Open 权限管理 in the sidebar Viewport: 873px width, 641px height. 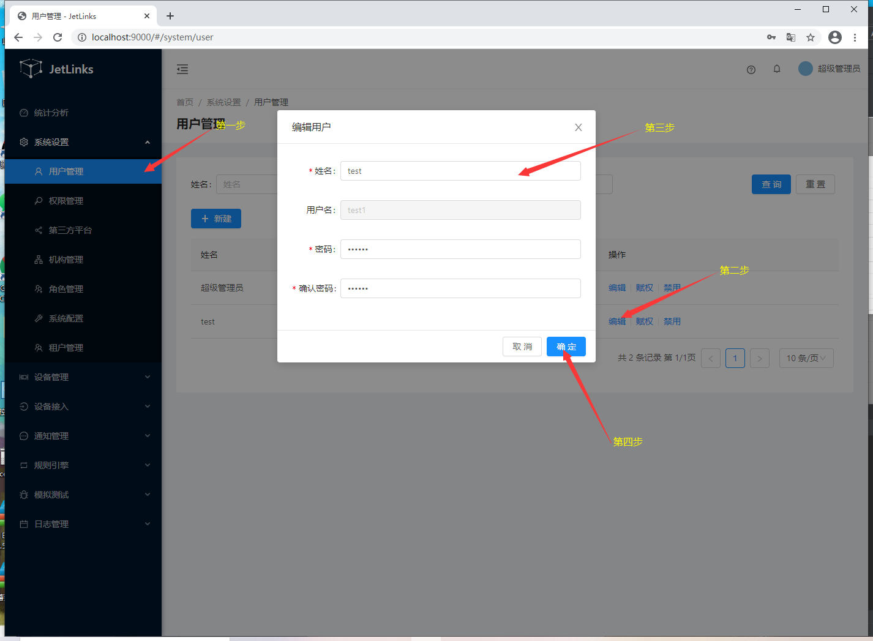tap(66, 201)
